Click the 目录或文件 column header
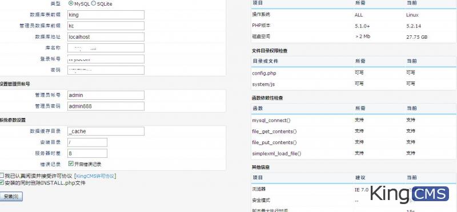The width and height of the screenshot is (457, 212). (x=266, y=62)
